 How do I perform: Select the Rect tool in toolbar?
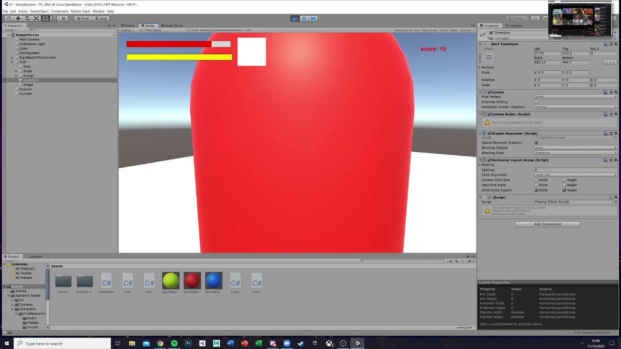pos(45,18)
